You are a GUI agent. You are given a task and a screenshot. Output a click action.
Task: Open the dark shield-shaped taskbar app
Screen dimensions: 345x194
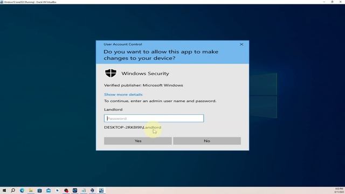pyautogui.click(x=92, y=190)
